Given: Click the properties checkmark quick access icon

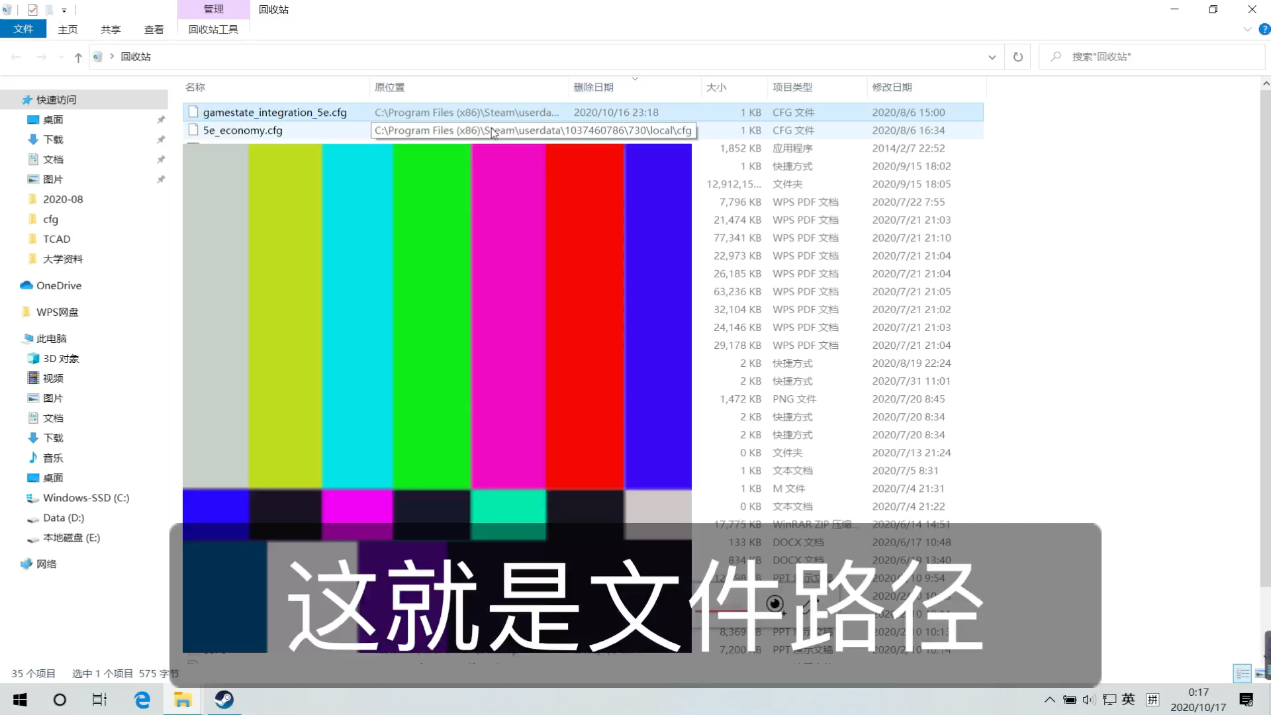Looking at the screenshot, I should [32, 10].
